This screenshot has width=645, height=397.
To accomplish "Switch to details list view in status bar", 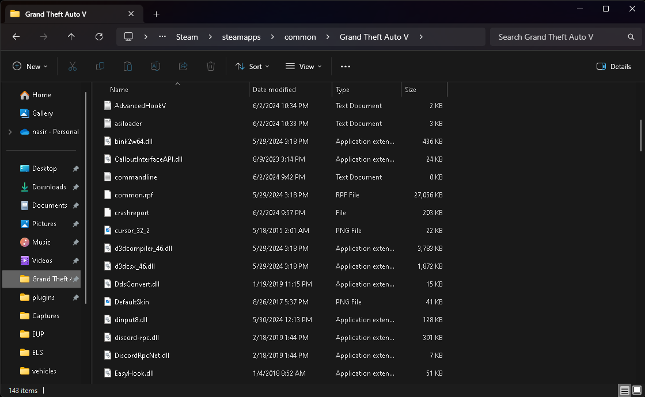I will pos(625,391).
